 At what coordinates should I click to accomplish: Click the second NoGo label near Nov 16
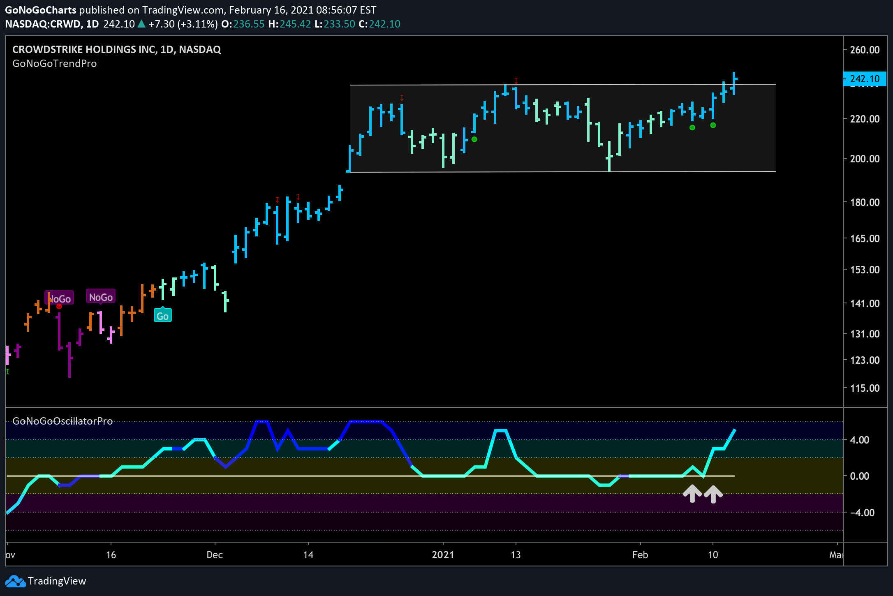point(101,297)
